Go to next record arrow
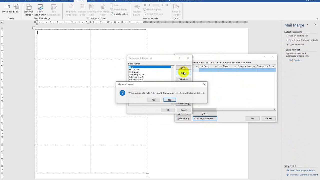The image size is (320, 180). point(162,5)
